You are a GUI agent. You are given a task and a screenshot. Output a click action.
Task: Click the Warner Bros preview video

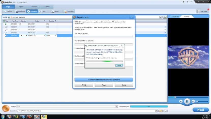(188, 57)
